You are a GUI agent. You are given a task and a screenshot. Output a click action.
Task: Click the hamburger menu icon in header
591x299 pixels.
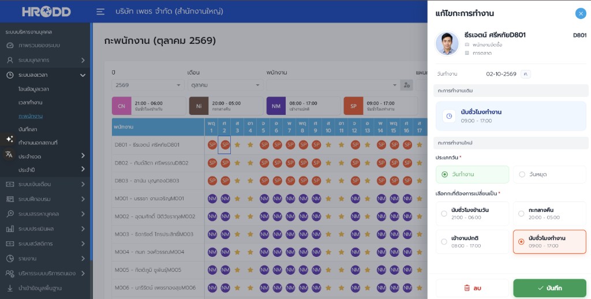click(100, 12)
